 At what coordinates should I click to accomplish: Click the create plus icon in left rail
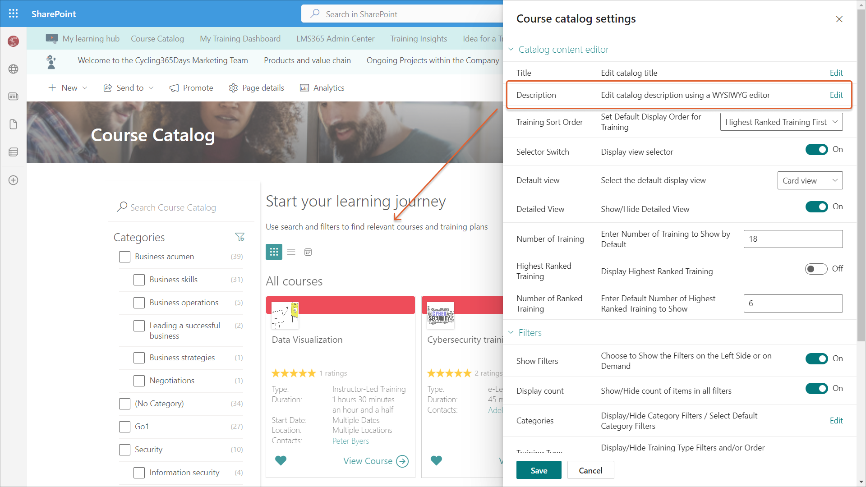(x=14, y=180)
